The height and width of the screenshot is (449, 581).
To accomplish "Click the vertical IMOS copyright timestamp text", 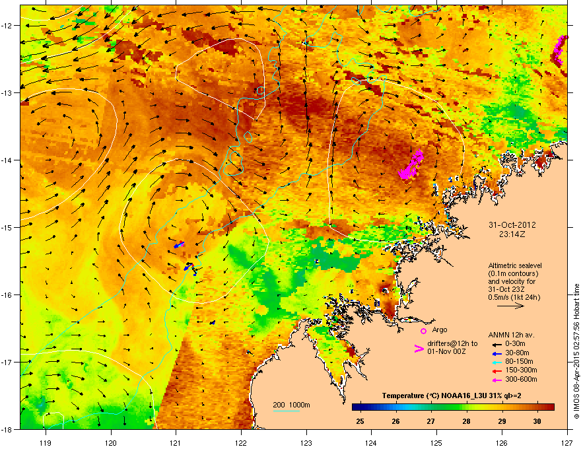I will pos(576,351).
